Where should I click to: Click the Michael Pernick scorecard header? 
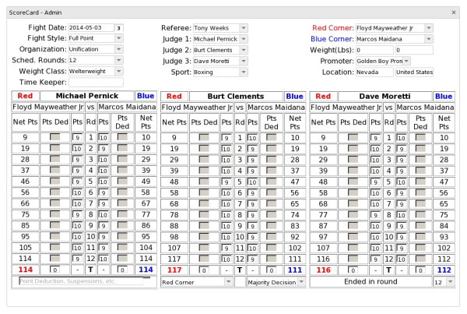pyautogui.click(x=87, y=96)
